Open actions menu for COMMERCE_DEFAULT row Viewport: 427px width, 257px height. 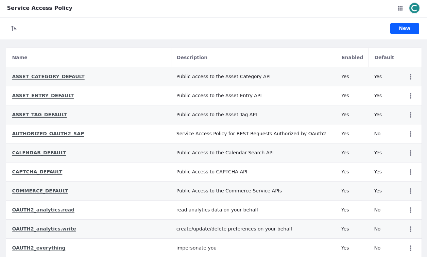(x=410, y=191)
